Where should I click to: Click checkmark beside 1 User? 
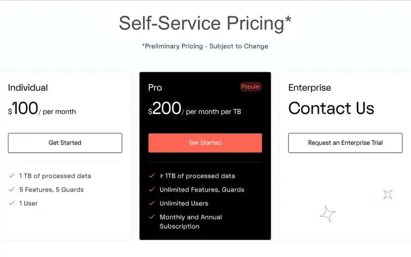[x=12, y=203]
